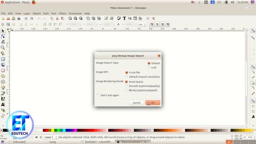Open the Object menu
Image resolution: width=256 pixels, height=144 pixels.
(36, 13)
